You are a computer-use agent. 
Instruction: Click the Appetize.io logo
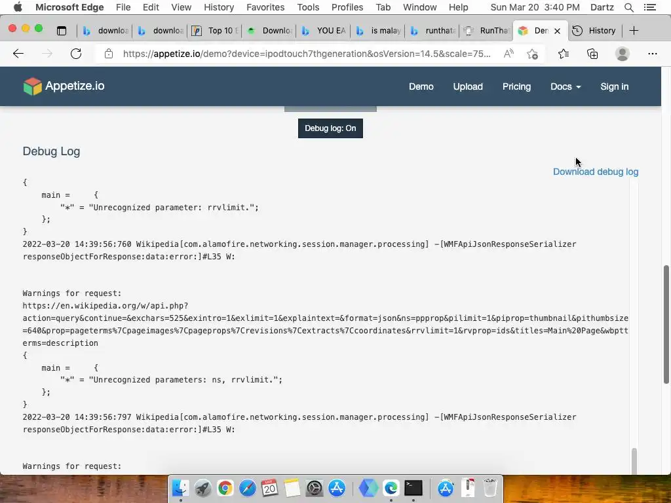64,86
